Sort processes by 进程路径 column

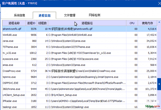87,23
